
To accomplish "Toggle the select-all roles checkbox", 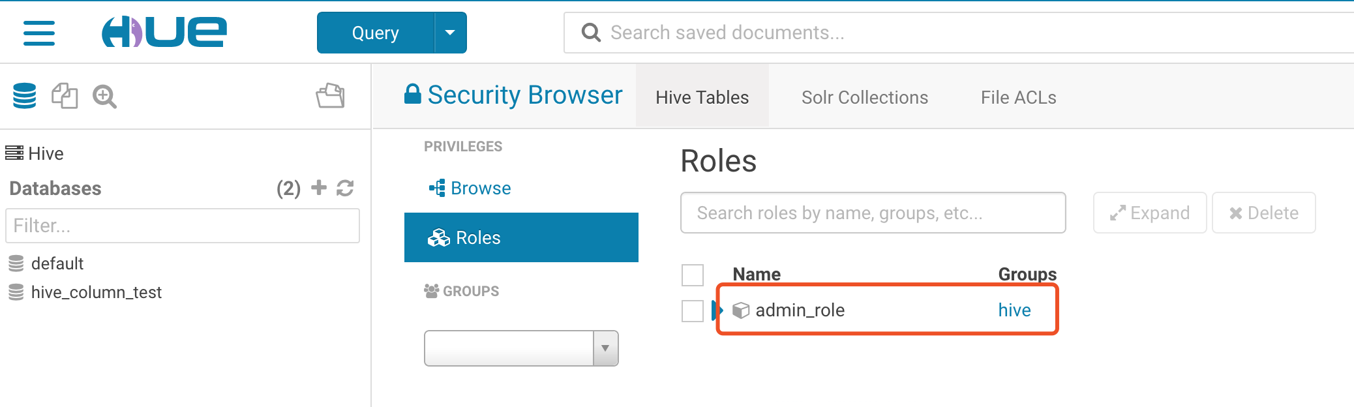I will click(692, 275).
